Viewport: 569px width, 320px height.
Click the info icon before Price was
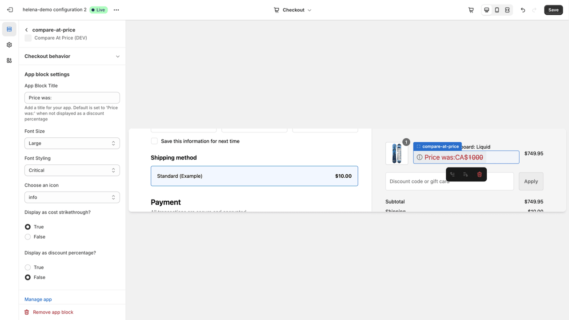(x=419, y=157)
